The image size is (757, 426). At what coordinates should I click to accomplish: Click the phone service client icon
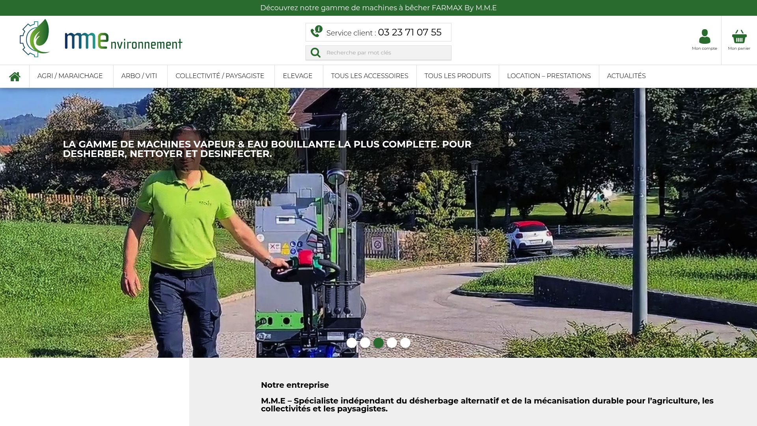[x=315, y=33]
